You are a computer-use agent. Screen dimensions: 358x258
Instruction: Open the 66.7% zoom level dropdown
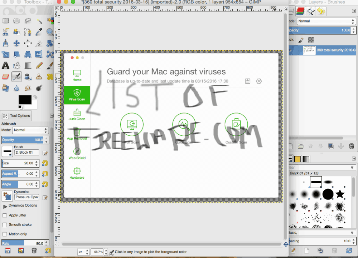pos(99,252)
